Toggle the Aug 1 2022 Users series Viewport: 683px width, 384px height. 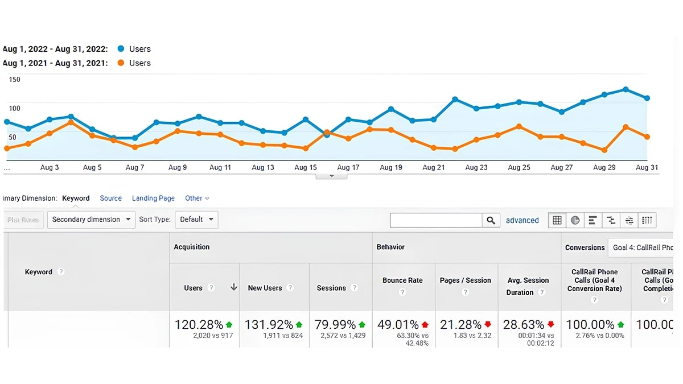tap(134, 49)
